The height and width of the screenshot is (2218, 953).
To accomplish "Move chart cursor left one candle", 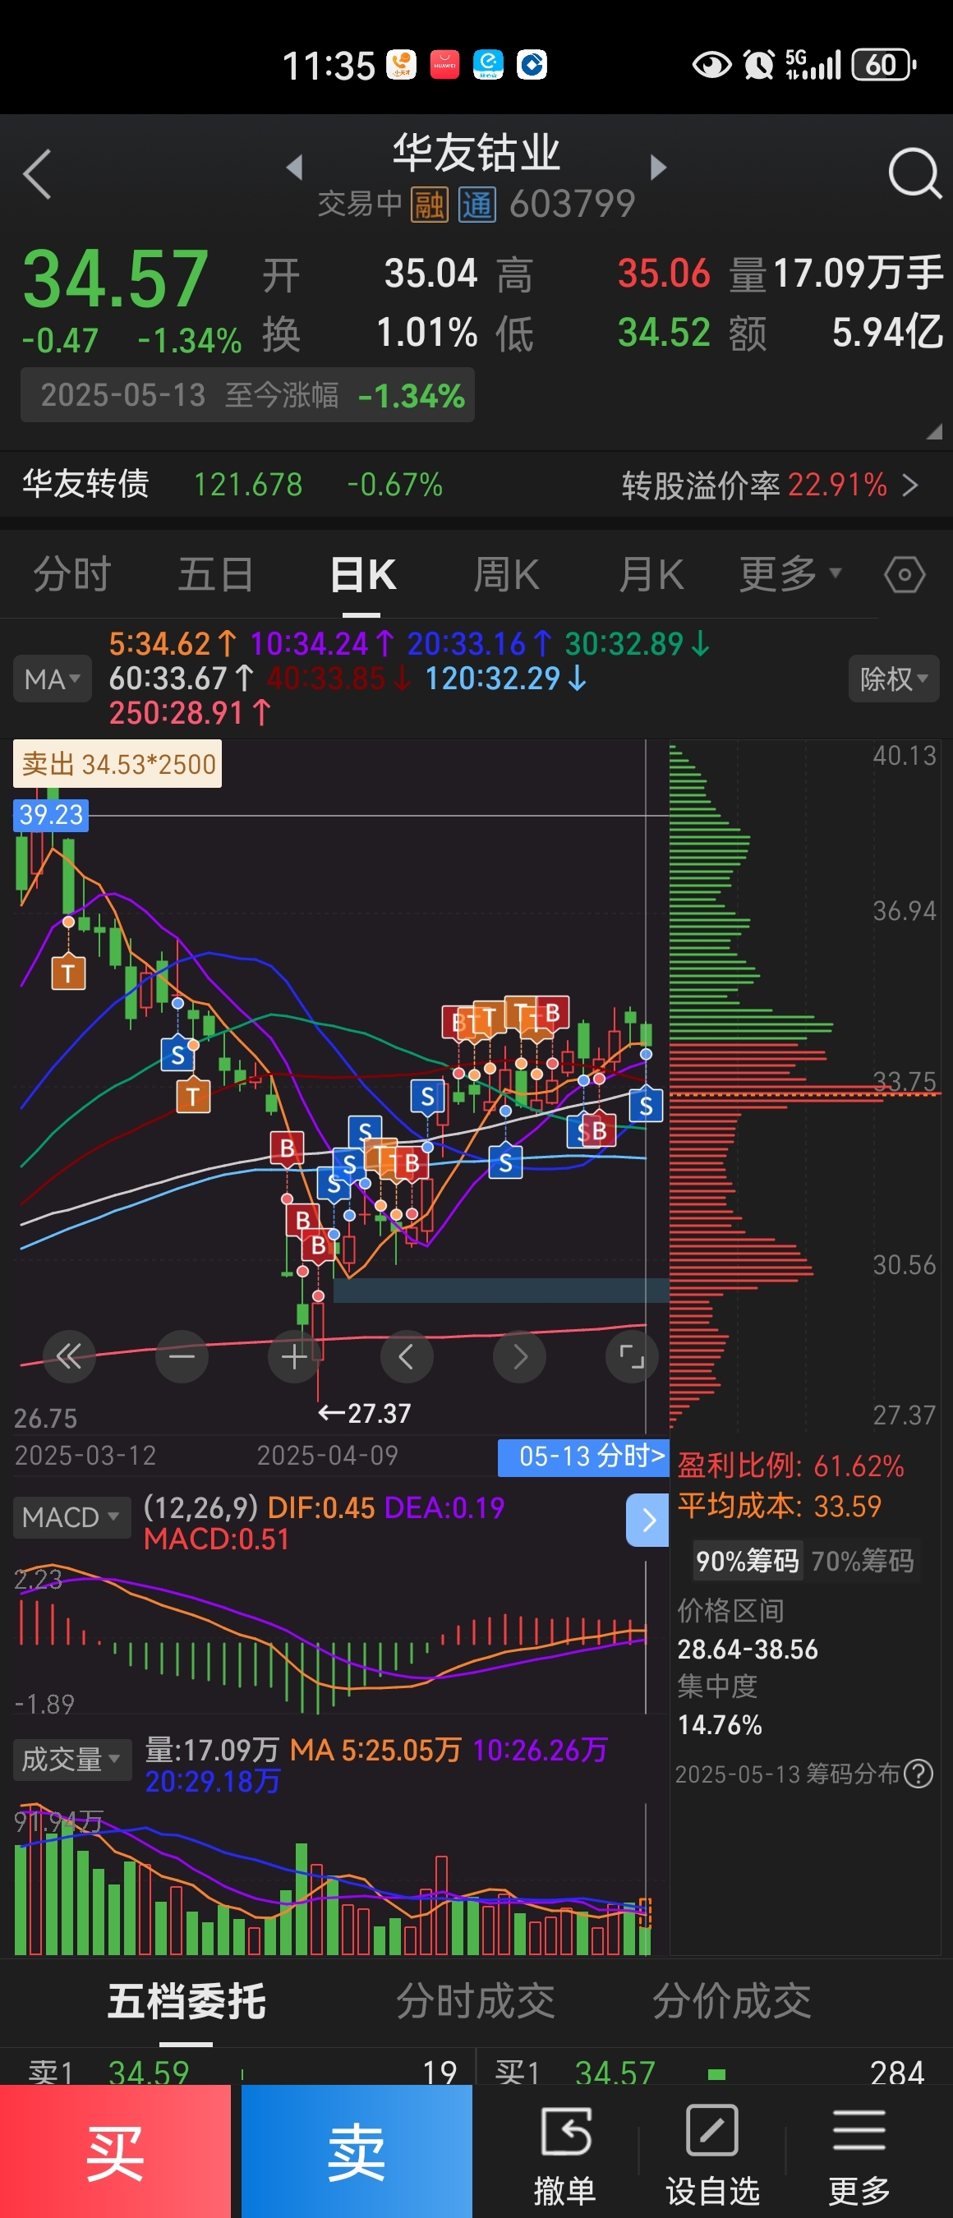I will point(407,1357).
